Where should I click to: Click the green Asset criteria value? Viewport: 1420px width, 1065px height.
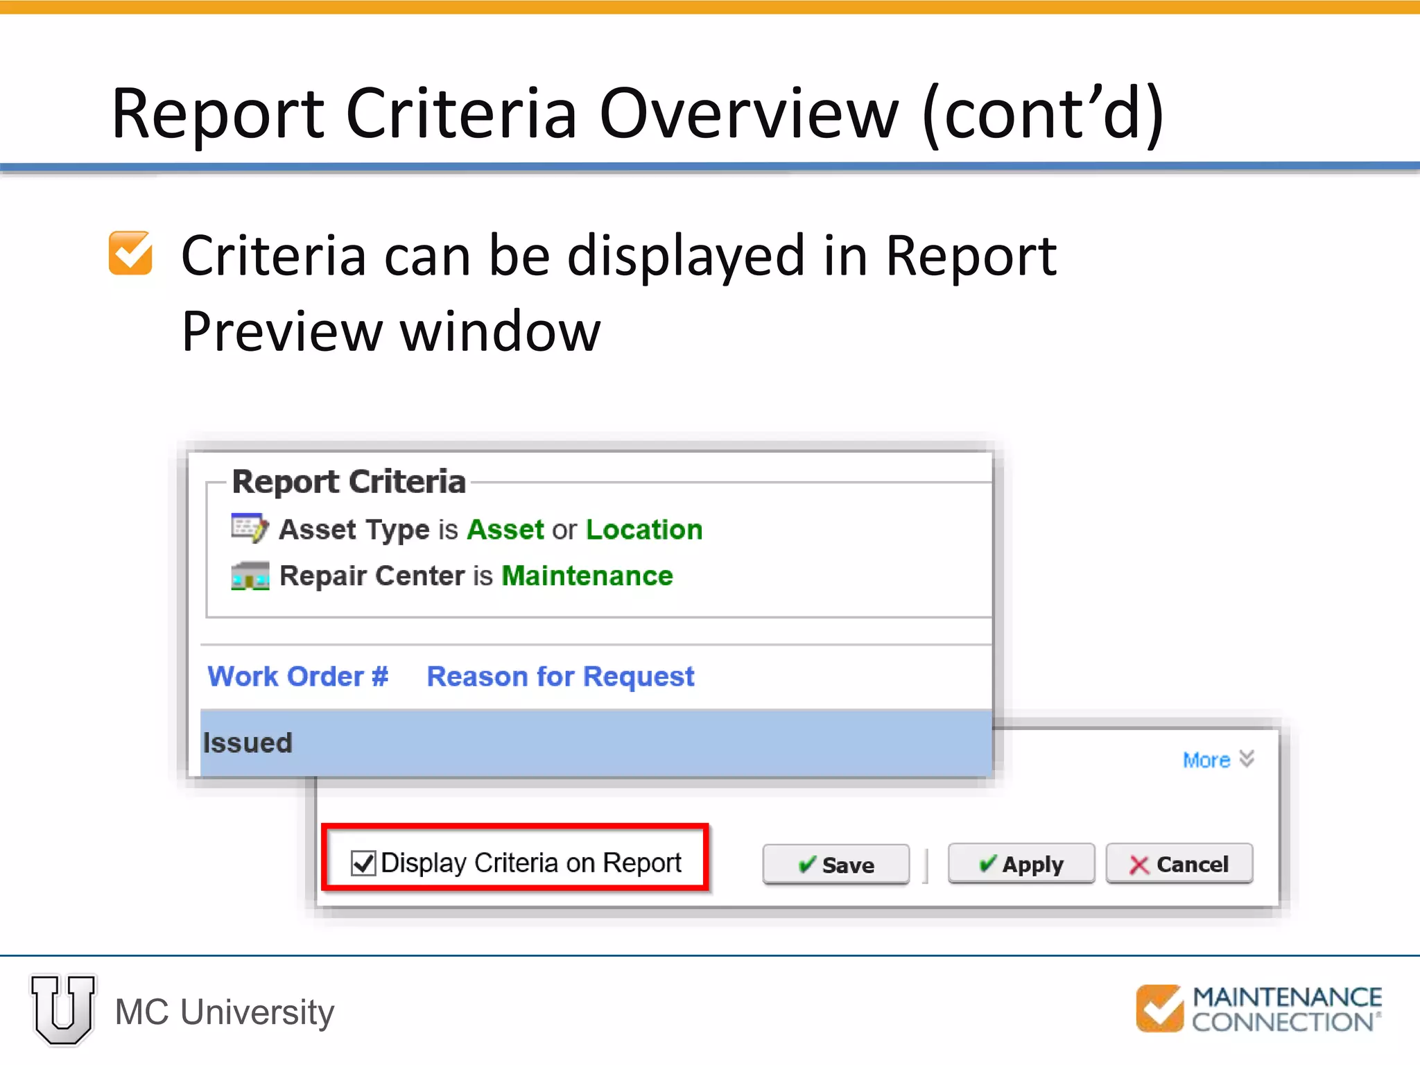pos(505,530)
